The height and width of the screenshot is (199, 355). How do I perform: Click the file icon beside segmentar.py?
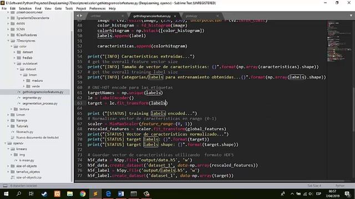pos(19,98)
